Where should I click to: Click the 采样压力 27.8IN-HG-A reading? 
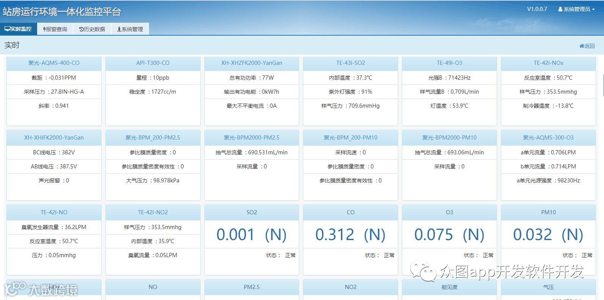pyautogui.click(x=54, y=92)
